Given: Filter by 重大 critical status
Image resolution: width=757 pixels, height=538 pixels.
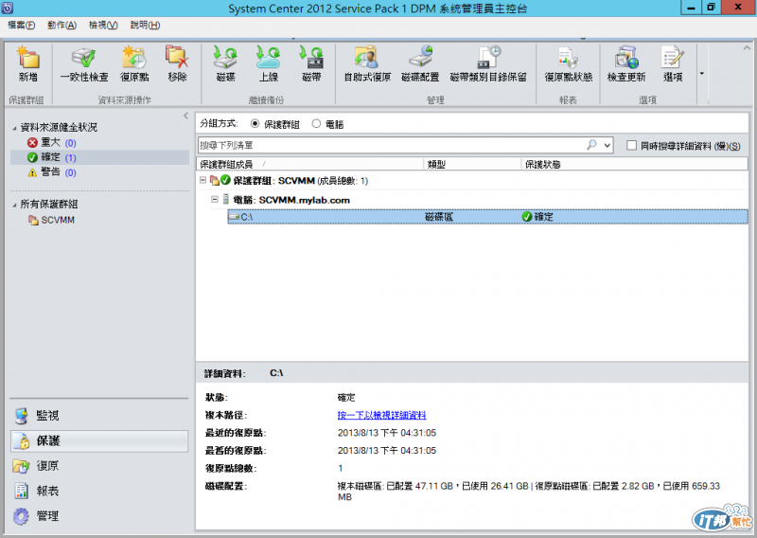Looking at the screenshot, I should pyautogui.click(x=52, y=143).
